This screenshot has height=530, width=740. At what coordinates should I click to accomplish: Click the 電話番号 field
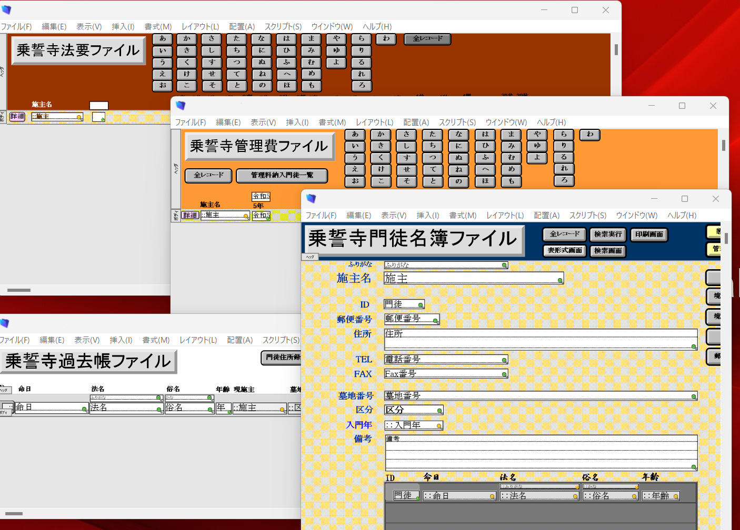coord(446,359)
